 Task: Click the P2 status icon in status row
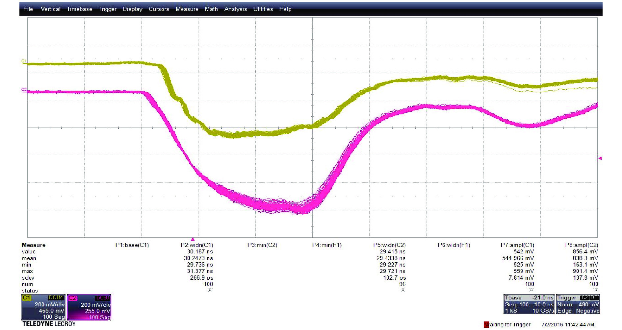click(210, 290)
